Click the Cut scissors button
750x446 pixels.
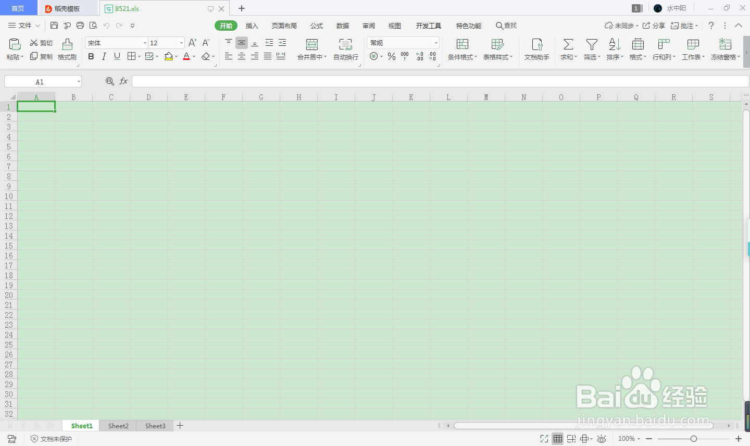[x=41, y=43]
